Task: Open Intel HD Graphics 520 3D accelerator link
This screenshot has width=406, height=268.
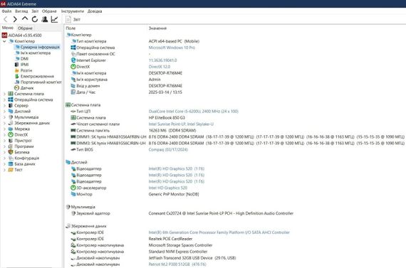Action: click(168, 188)
